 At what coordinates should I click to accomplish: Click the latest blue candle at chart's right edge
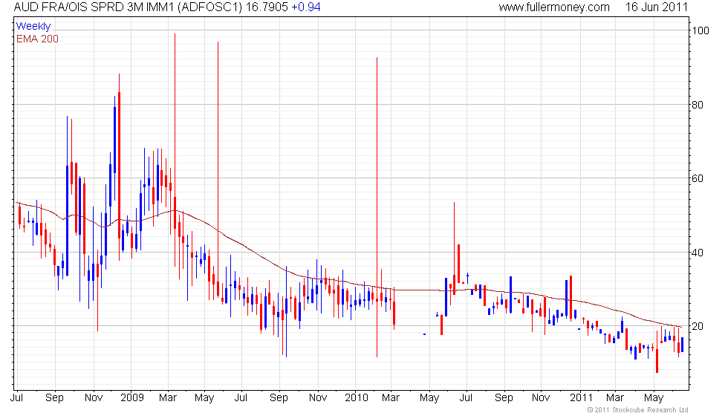(682, 345)
